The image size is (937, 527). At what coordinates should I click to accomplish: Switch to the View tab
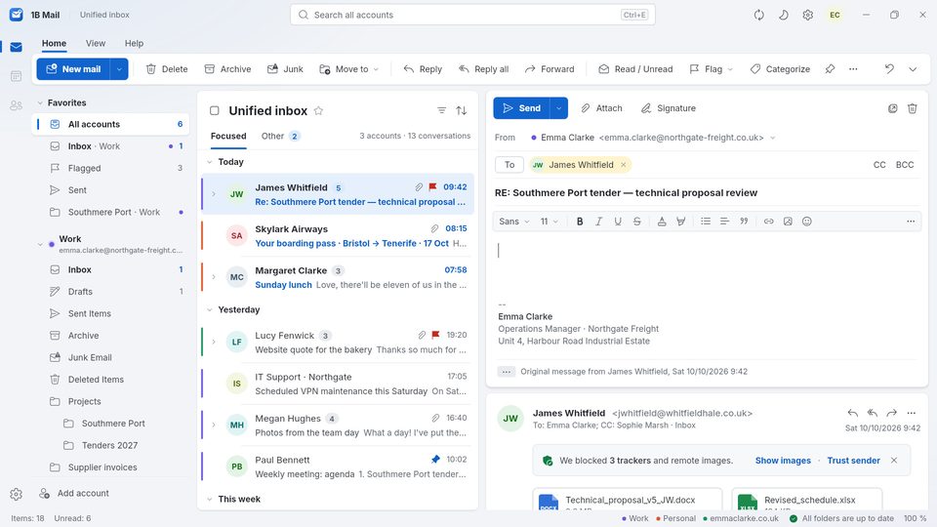tap(96, 43)
